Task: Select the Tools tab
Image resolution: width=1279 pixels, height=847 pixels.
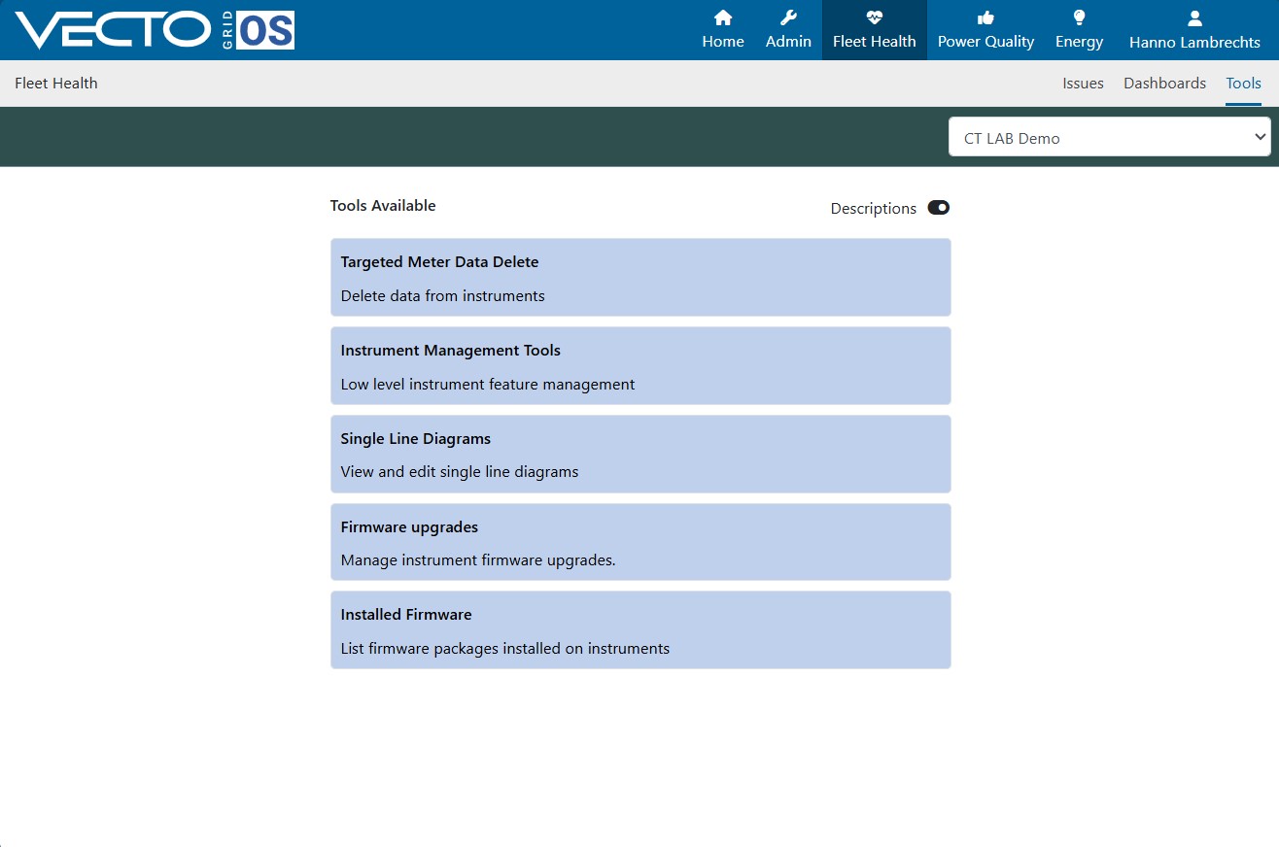Action: pyautogui.click(x=1243, y=84)
